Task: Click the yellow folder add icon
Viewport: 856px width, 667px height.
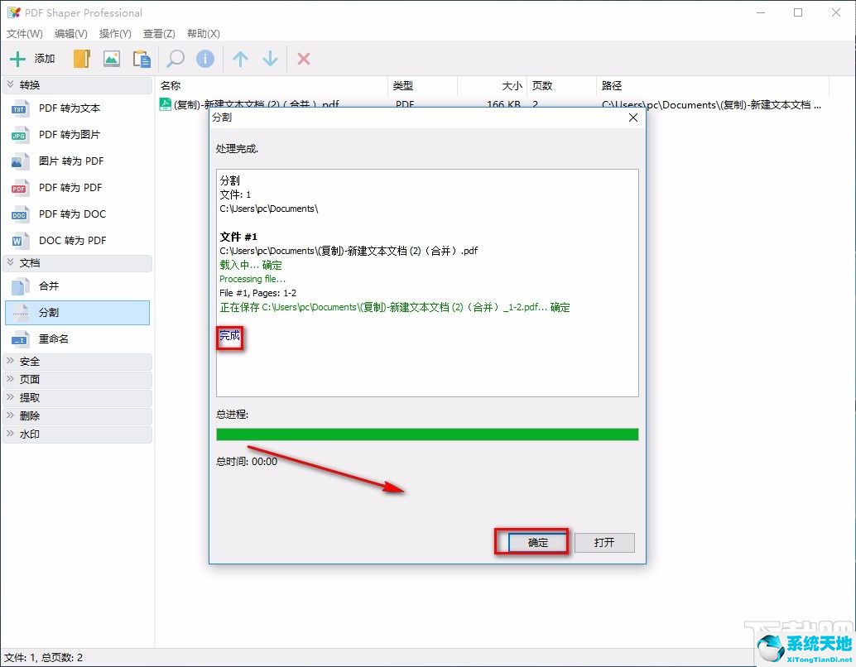Action: pos(82,59)
